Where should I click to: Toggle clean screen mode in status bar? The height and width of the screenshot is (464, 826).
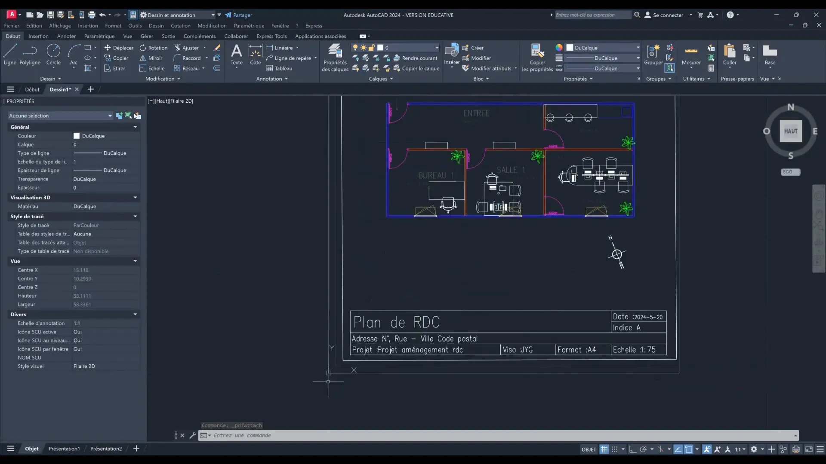click(809, 449)
